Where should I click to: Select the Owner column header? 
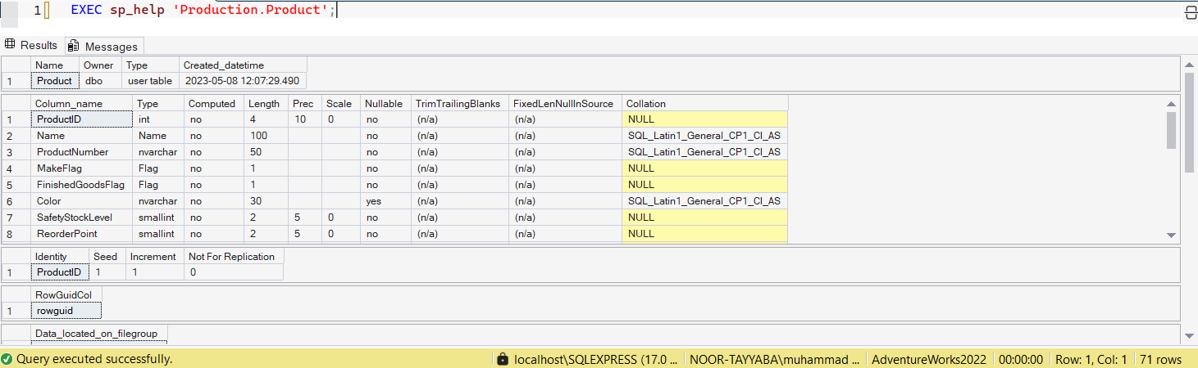101,65
